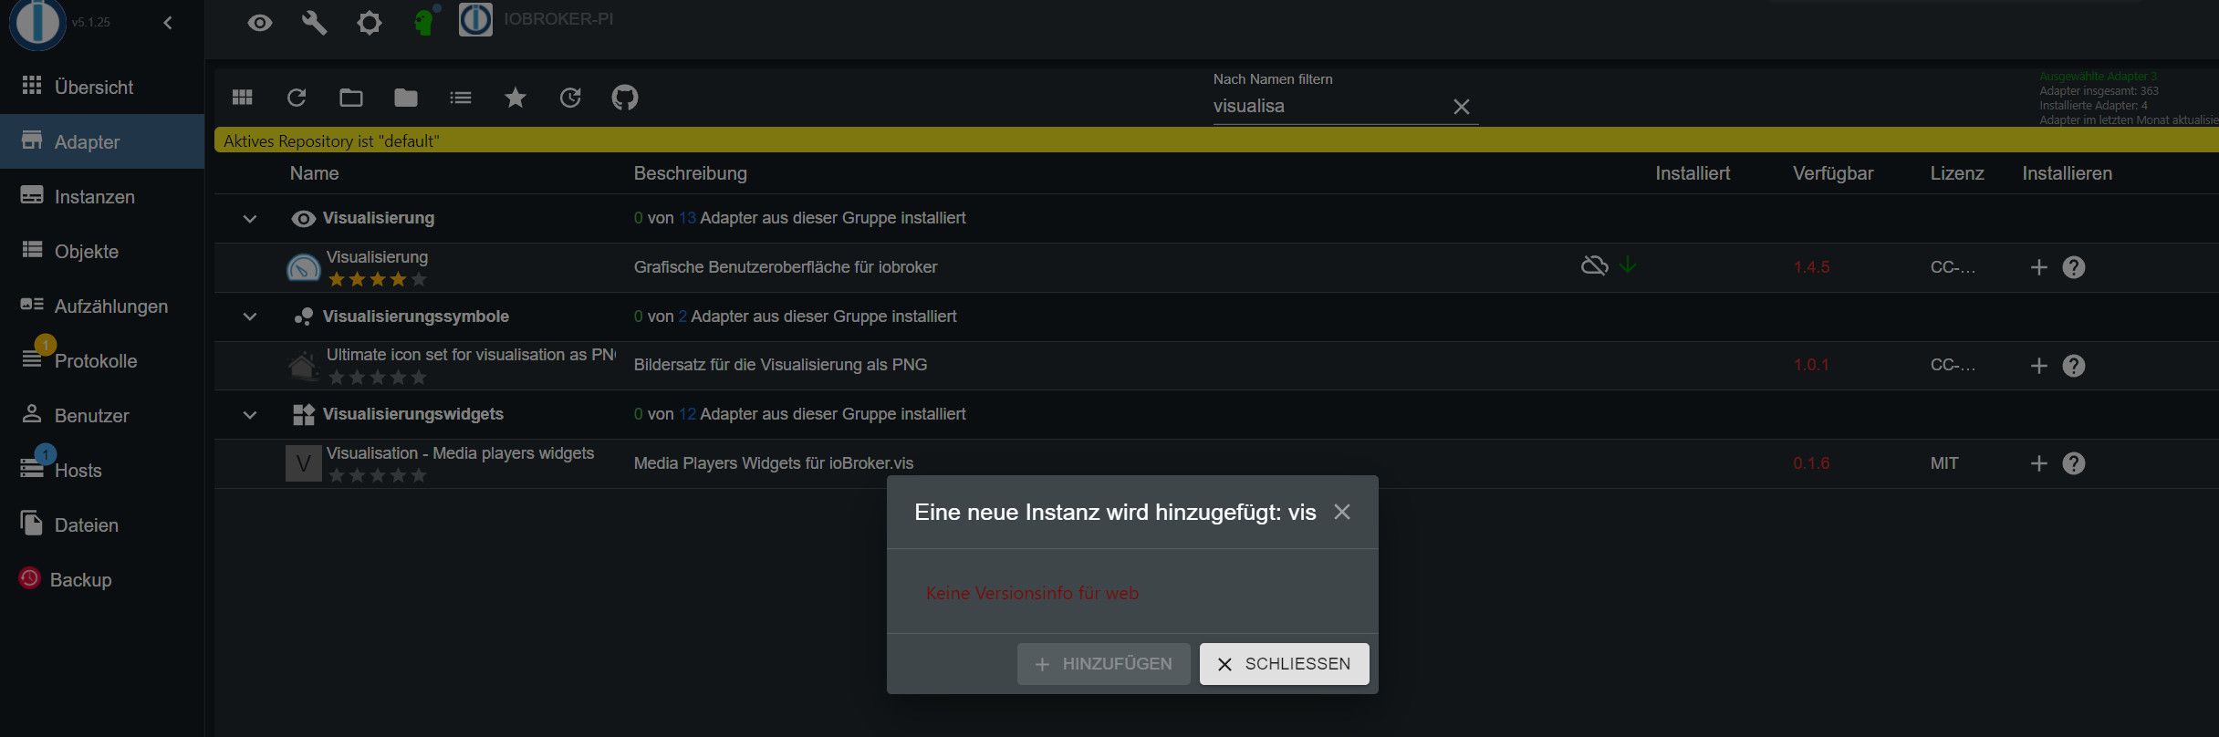Collapse the Visualisierungssymbole group
Image resolution: width=2219 pixels, height=737 pixels.
point(250,317)
